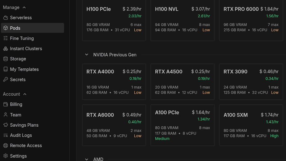Viewport: 286px width, 161px height.
Task: Click the 2.61/hr discounted price
Action: tap(204, 16)
